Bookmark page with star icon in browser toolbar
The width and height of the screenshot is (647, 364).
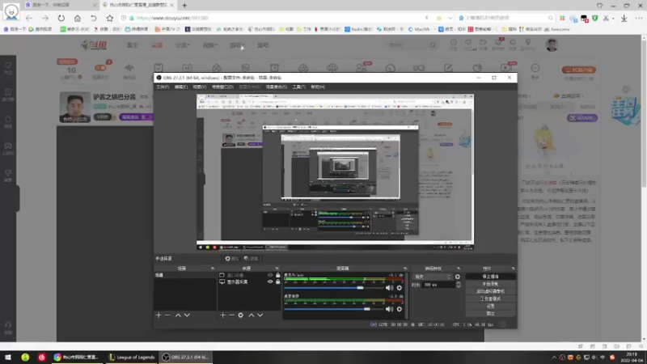tap(109, 18)
